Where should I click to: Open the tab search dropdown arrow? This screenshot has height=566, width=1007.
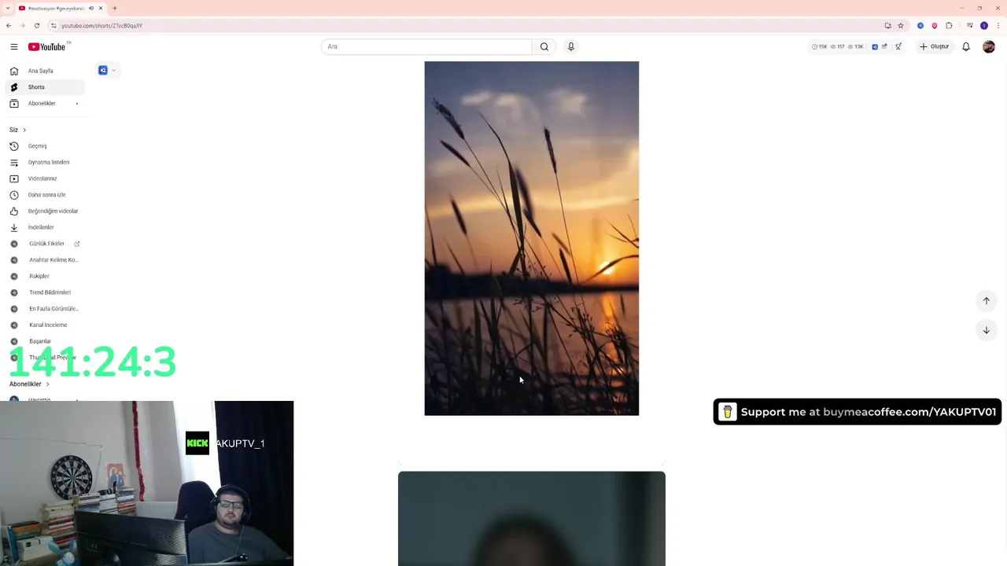(x=7, y=8)
